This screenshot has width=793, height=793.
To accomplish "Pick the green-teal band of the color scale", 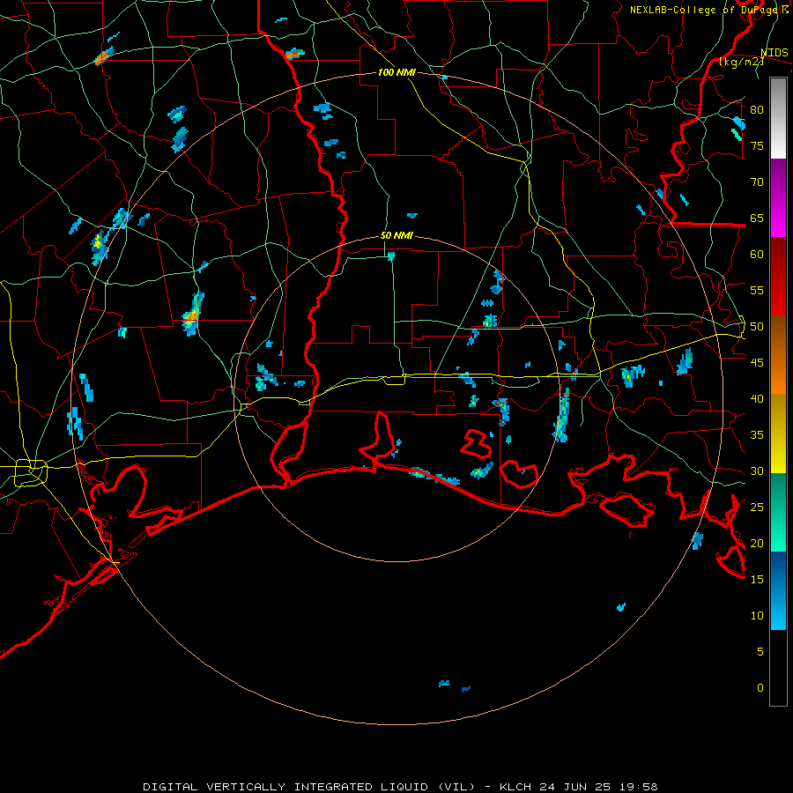I will pos(778,512).
